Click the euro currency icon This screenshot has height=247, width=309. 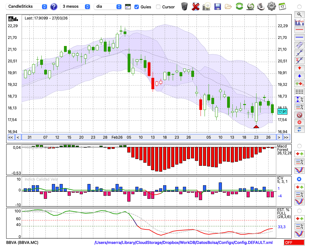(x=261, y=6)
